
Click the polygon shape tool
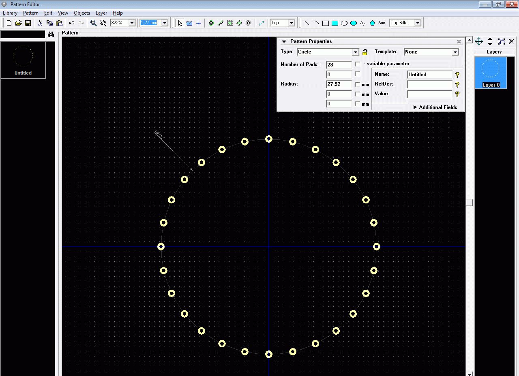click(x=372, y=23)
